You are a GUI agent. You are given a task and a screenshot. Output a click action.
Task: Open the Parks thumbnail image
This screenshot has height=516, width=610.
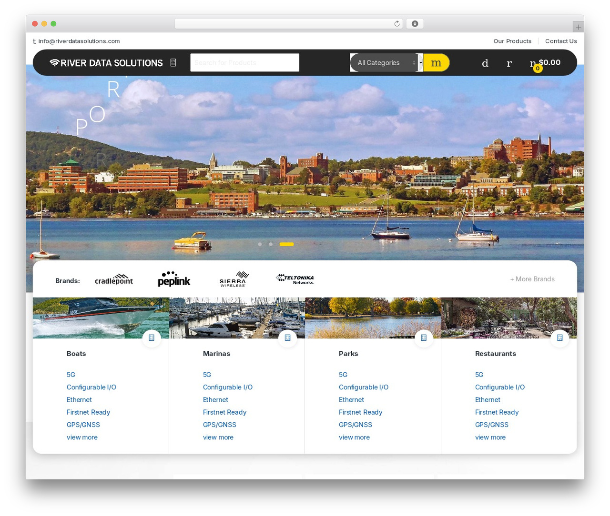pyautogui.click(x=373, y=318)
